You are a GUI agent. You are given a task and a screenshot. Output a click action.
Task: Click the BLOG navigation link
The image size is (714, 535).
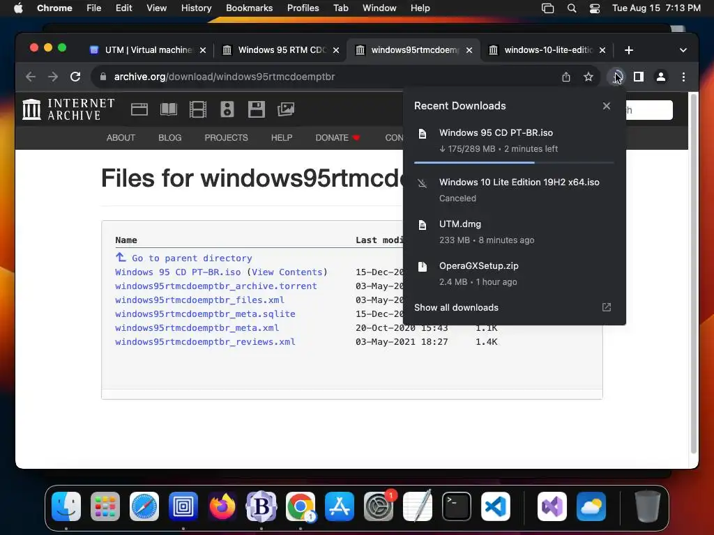coord(170,138)
